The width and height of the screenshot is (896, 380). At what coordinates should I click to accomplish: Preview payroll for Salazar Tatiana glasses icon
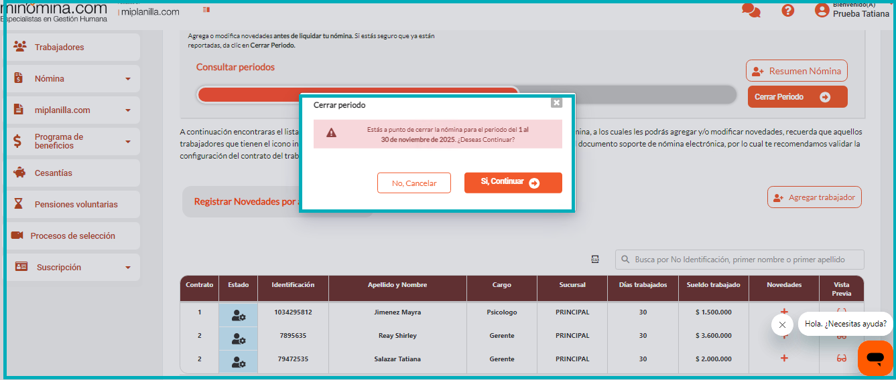[842, 359]
